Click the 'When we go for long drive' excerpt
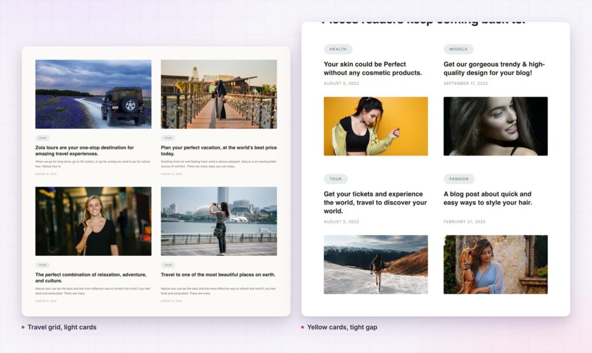Viewport: 592px width, 353px height. click(93, 164)
